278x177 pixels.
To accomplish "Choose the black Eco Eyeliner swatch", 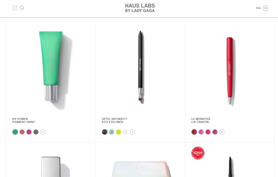I will pos(105,132).
